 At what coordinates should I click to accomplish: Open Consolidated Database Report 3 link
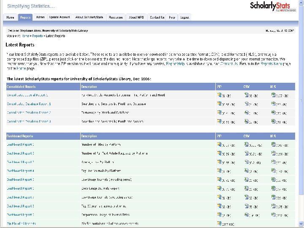pyautogui.click(x=29, y=121)
